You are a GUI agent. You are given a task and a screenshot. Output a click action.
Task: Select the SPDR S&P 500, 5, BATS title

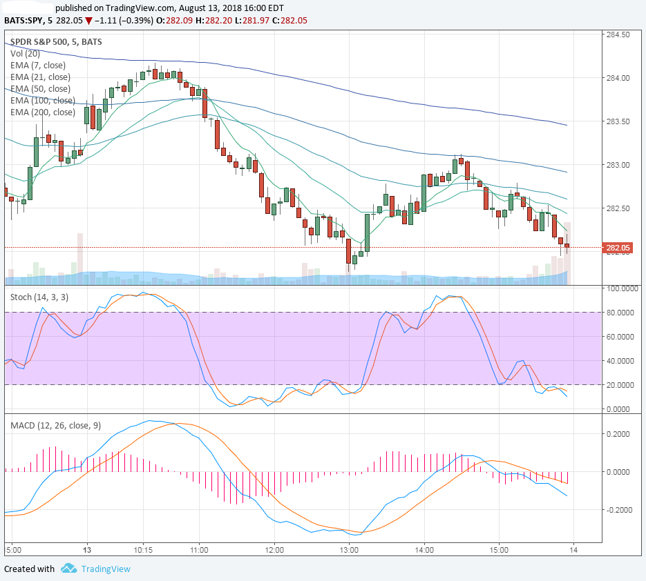coord(56,41)
